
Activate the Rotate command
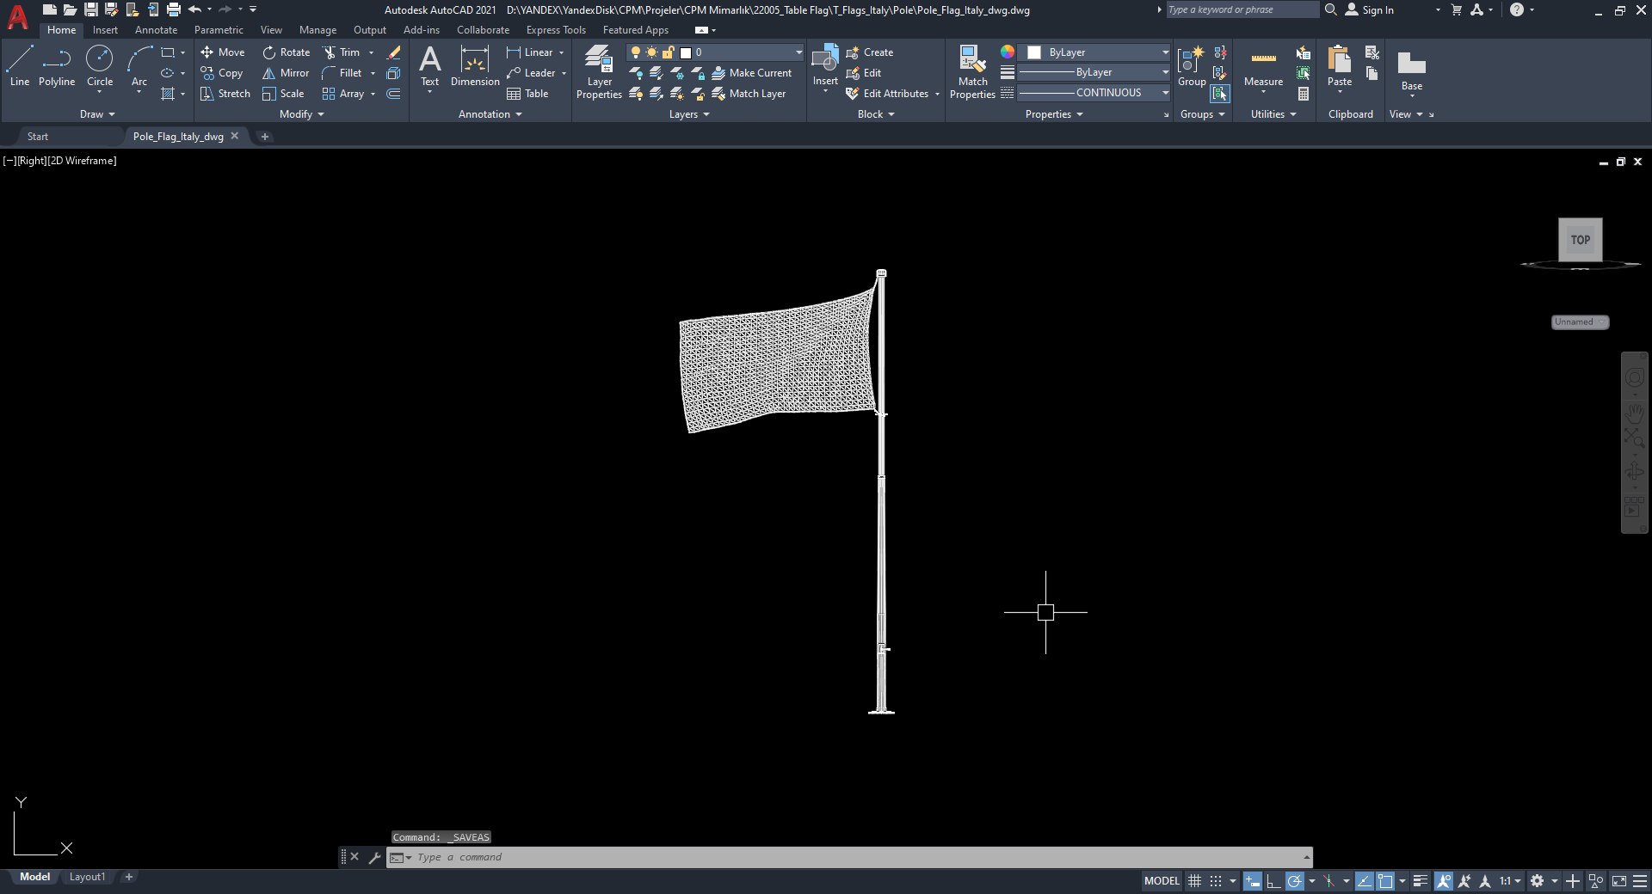pos(287,52)
